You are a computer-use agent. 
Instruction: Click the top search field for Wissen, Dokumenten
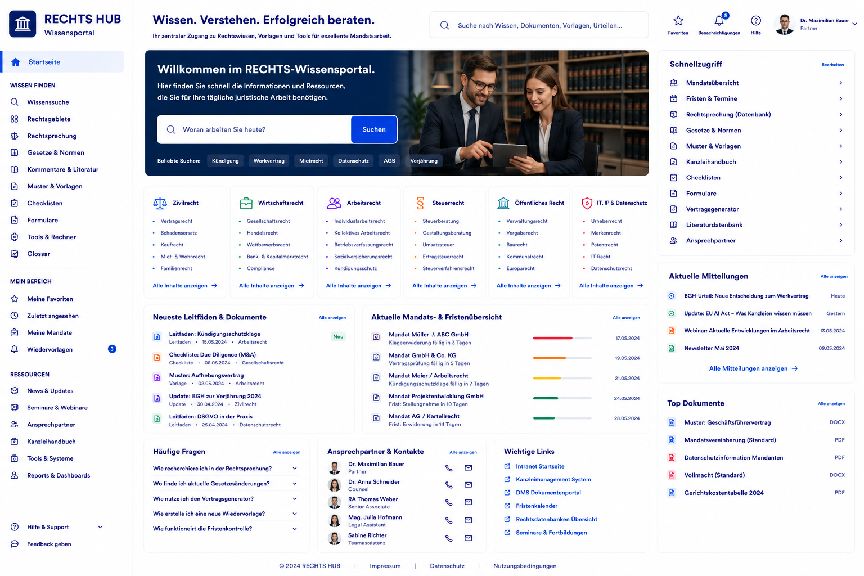click(539, 25)
